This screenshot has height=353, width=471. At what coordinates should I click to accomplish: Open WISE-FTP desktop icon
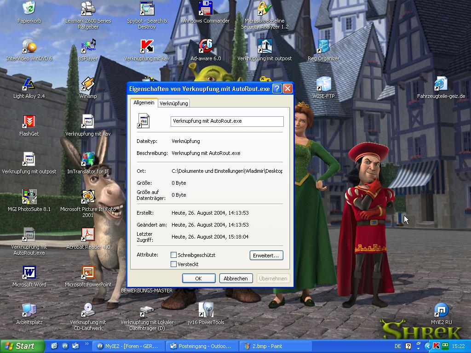(323, 84)
